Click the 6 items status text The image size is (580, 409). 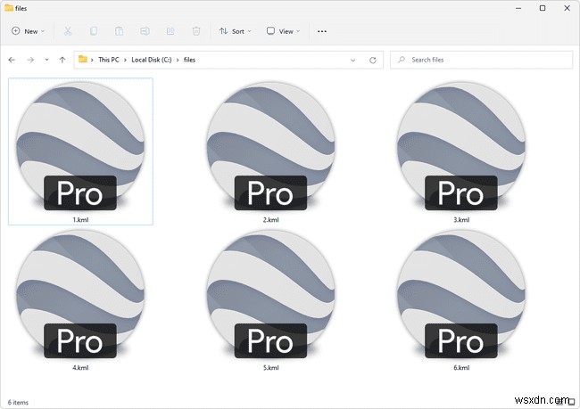click(x=18, y=403)
